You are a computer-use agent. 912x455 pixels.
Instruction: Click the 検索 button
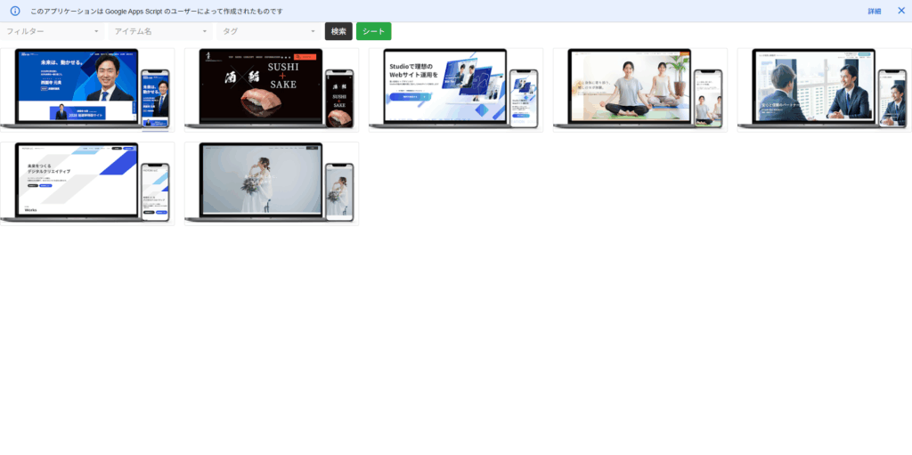(338, 31)
